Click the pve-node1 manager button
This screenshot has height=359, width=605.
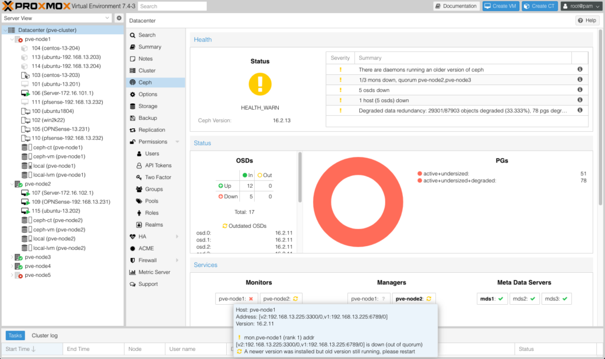(369, 299)
